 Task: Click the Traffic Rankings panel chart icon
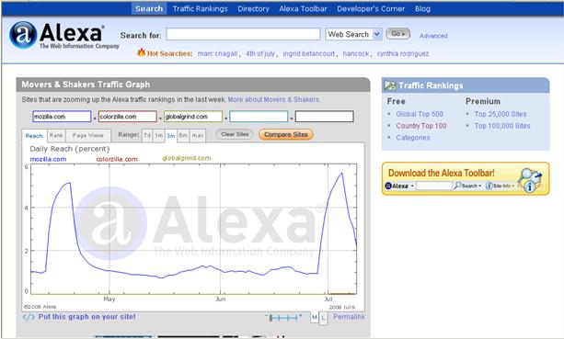click(390, 85)
